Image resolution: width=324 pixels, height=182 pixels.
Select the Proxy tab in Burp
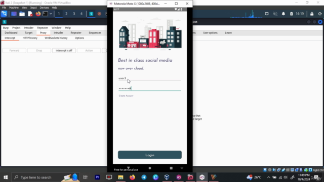(x=43, y=33)
